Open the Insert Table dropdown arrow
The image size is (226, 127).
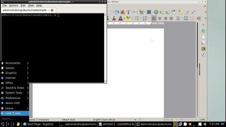point(113,12)
